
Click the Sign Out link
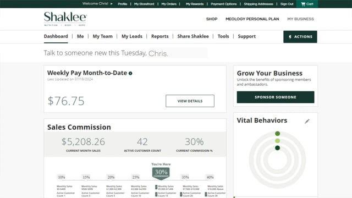coord(287,4)
